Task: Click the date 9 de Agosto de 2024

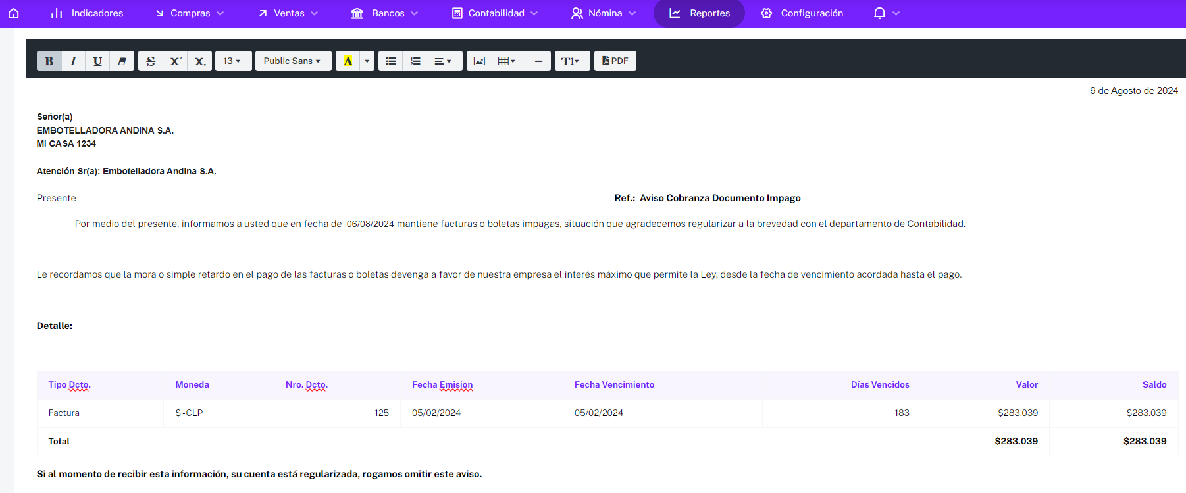Action: click(x=1134, y=91)
